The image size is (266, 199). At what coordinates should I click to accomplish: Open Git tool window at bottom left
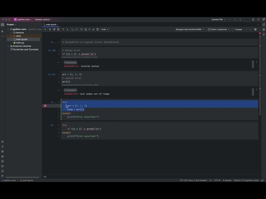[x=2, y=176]
